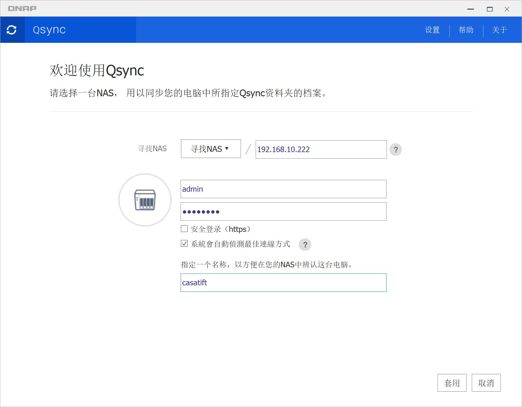522x407 pixels.
Task: Minimize the Qsync window
Action: pos(470,9)
